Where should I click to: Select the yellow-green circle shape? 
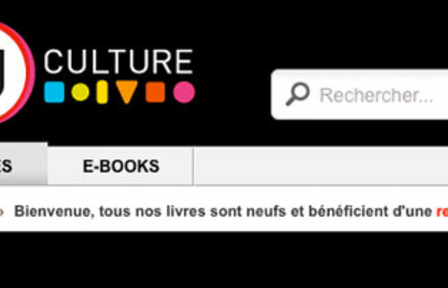click(x=80, y=92)
